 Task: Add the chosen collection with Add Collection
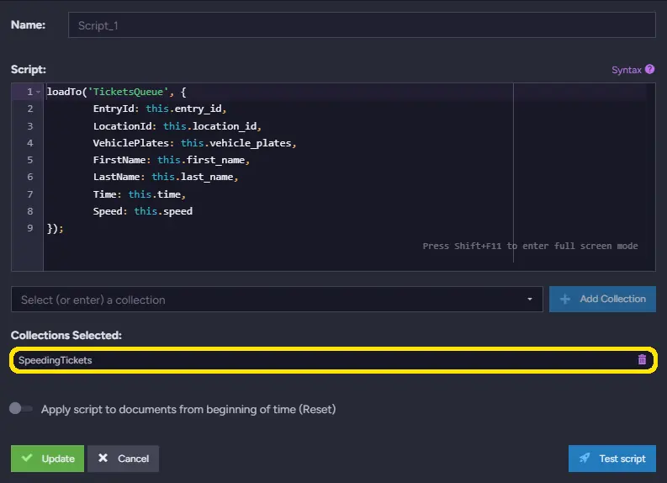tap(602, 300)
